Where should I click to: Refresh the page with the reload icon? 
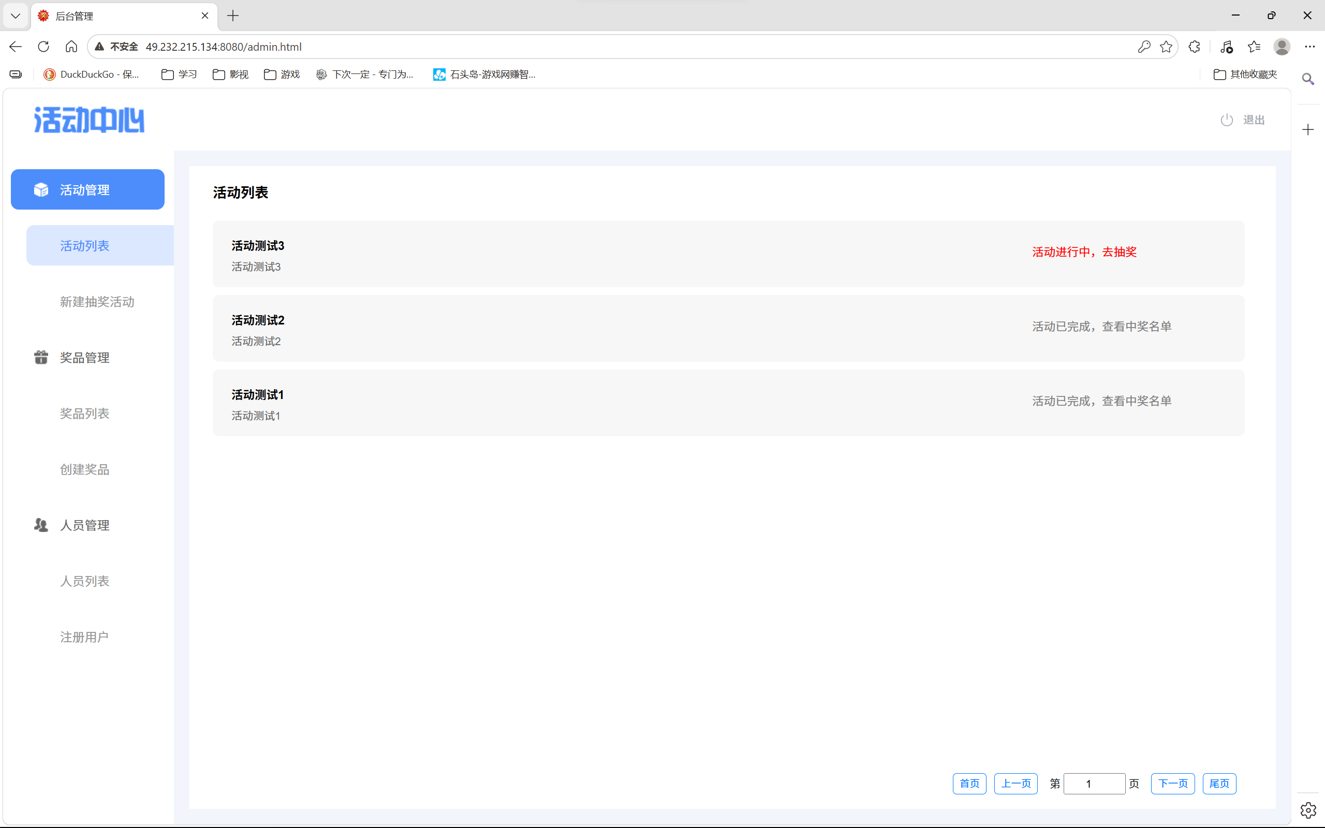44,47
